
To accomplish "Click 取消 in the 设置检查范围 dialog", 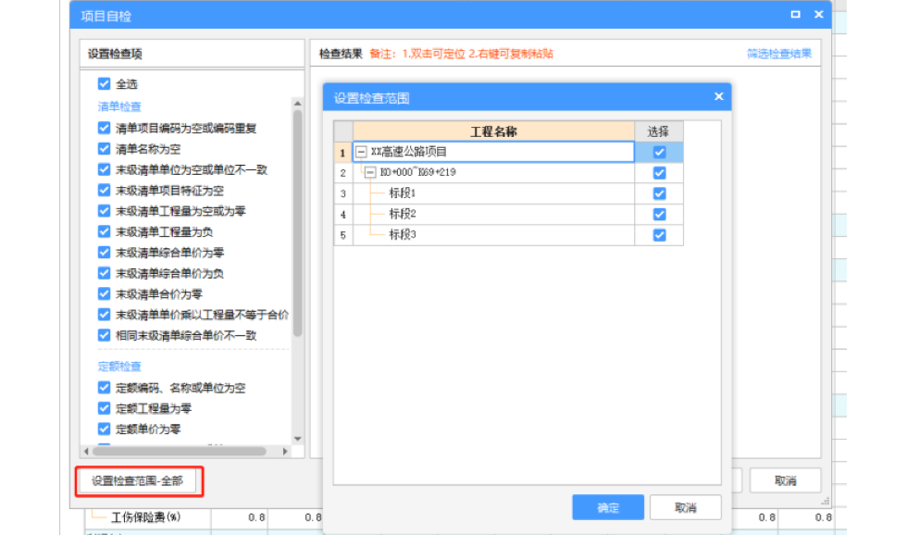I will click(685, 507).
